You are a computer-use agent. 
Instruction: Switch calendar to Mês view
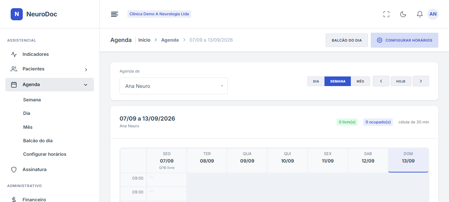pos(360,81)
